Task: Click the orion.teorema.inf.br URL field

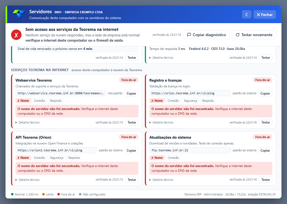Action: pos(190,93)
